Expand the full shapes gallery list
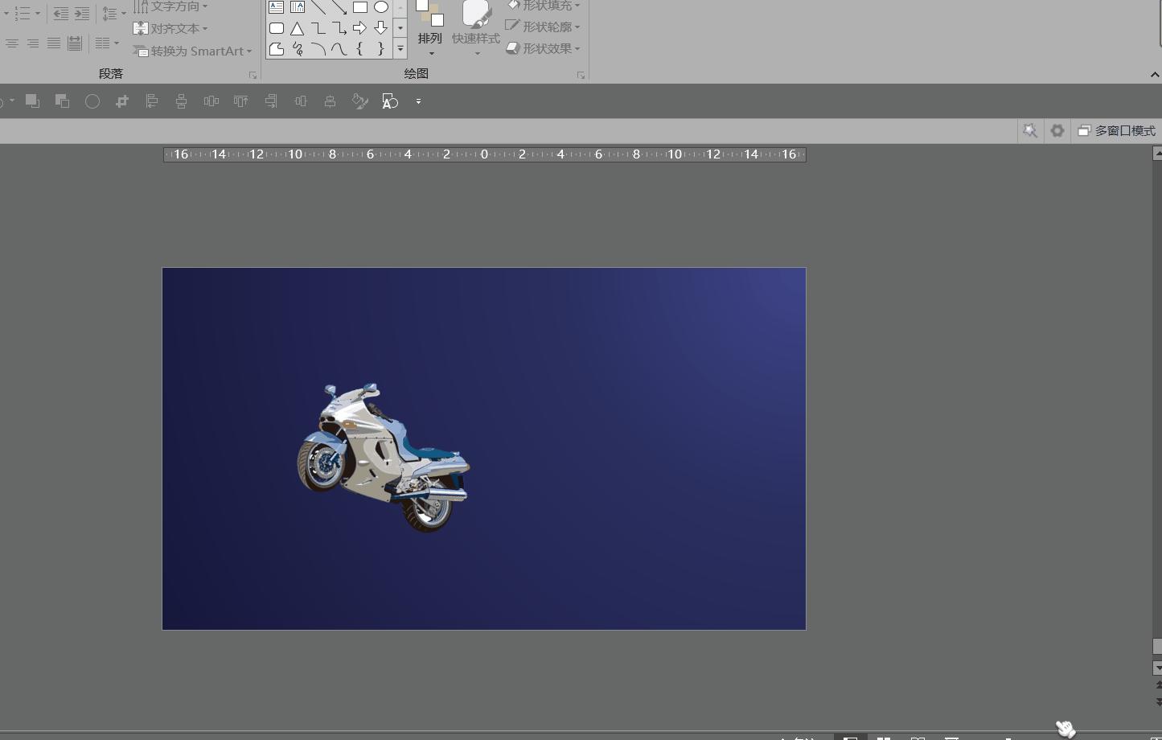This screenshot has width=1162, height=740. click(x=400, y=49)
